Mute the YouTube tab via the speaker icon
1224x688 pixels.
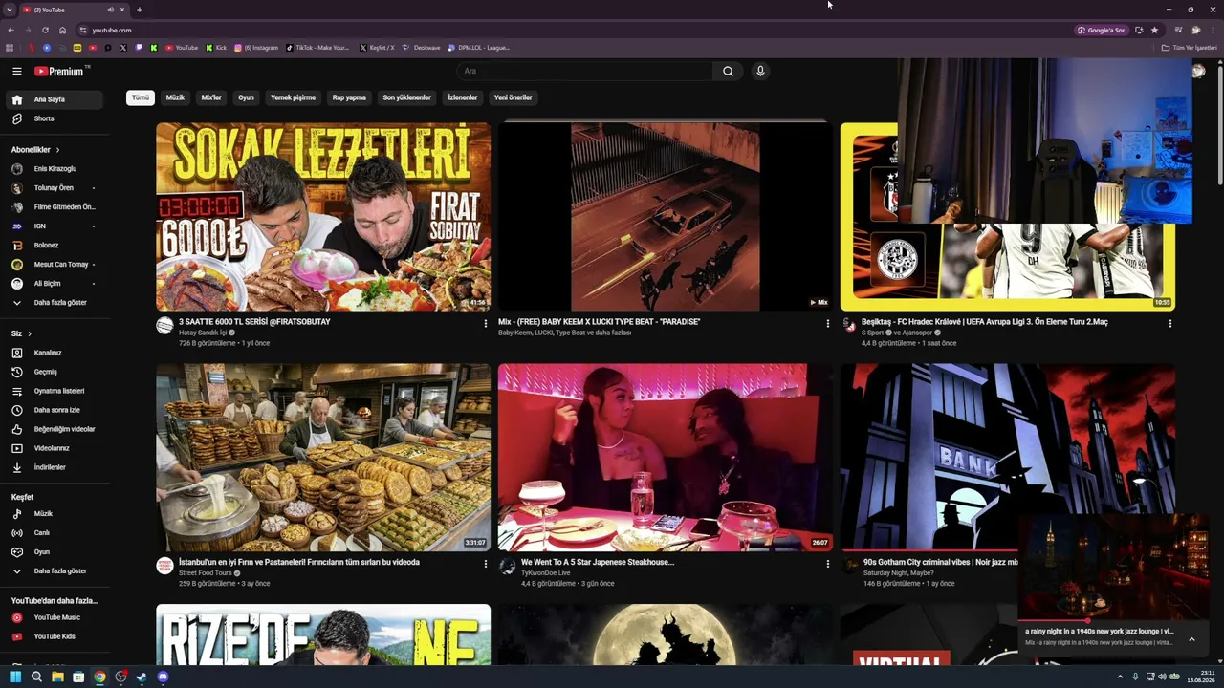(x=110, y=10)
